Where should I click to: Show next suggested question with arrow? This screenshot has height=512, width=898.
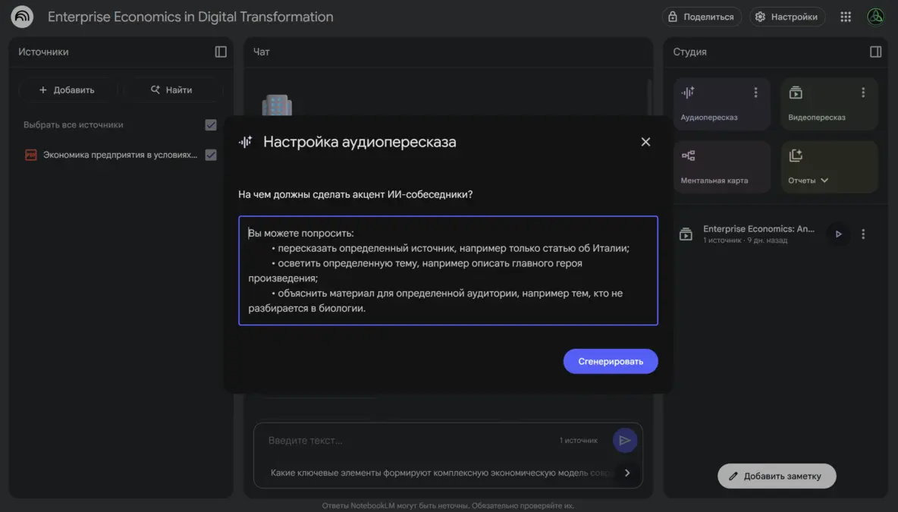[x=626, y=473]
